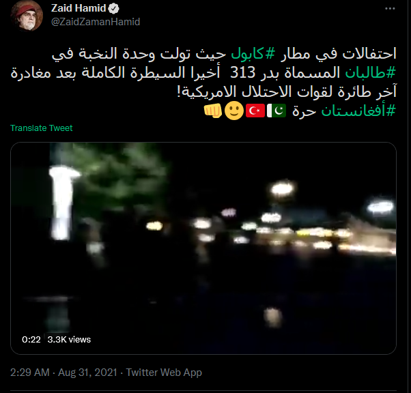Open the three-dot more options menu
411x393 pixels.
coord(390,9)
